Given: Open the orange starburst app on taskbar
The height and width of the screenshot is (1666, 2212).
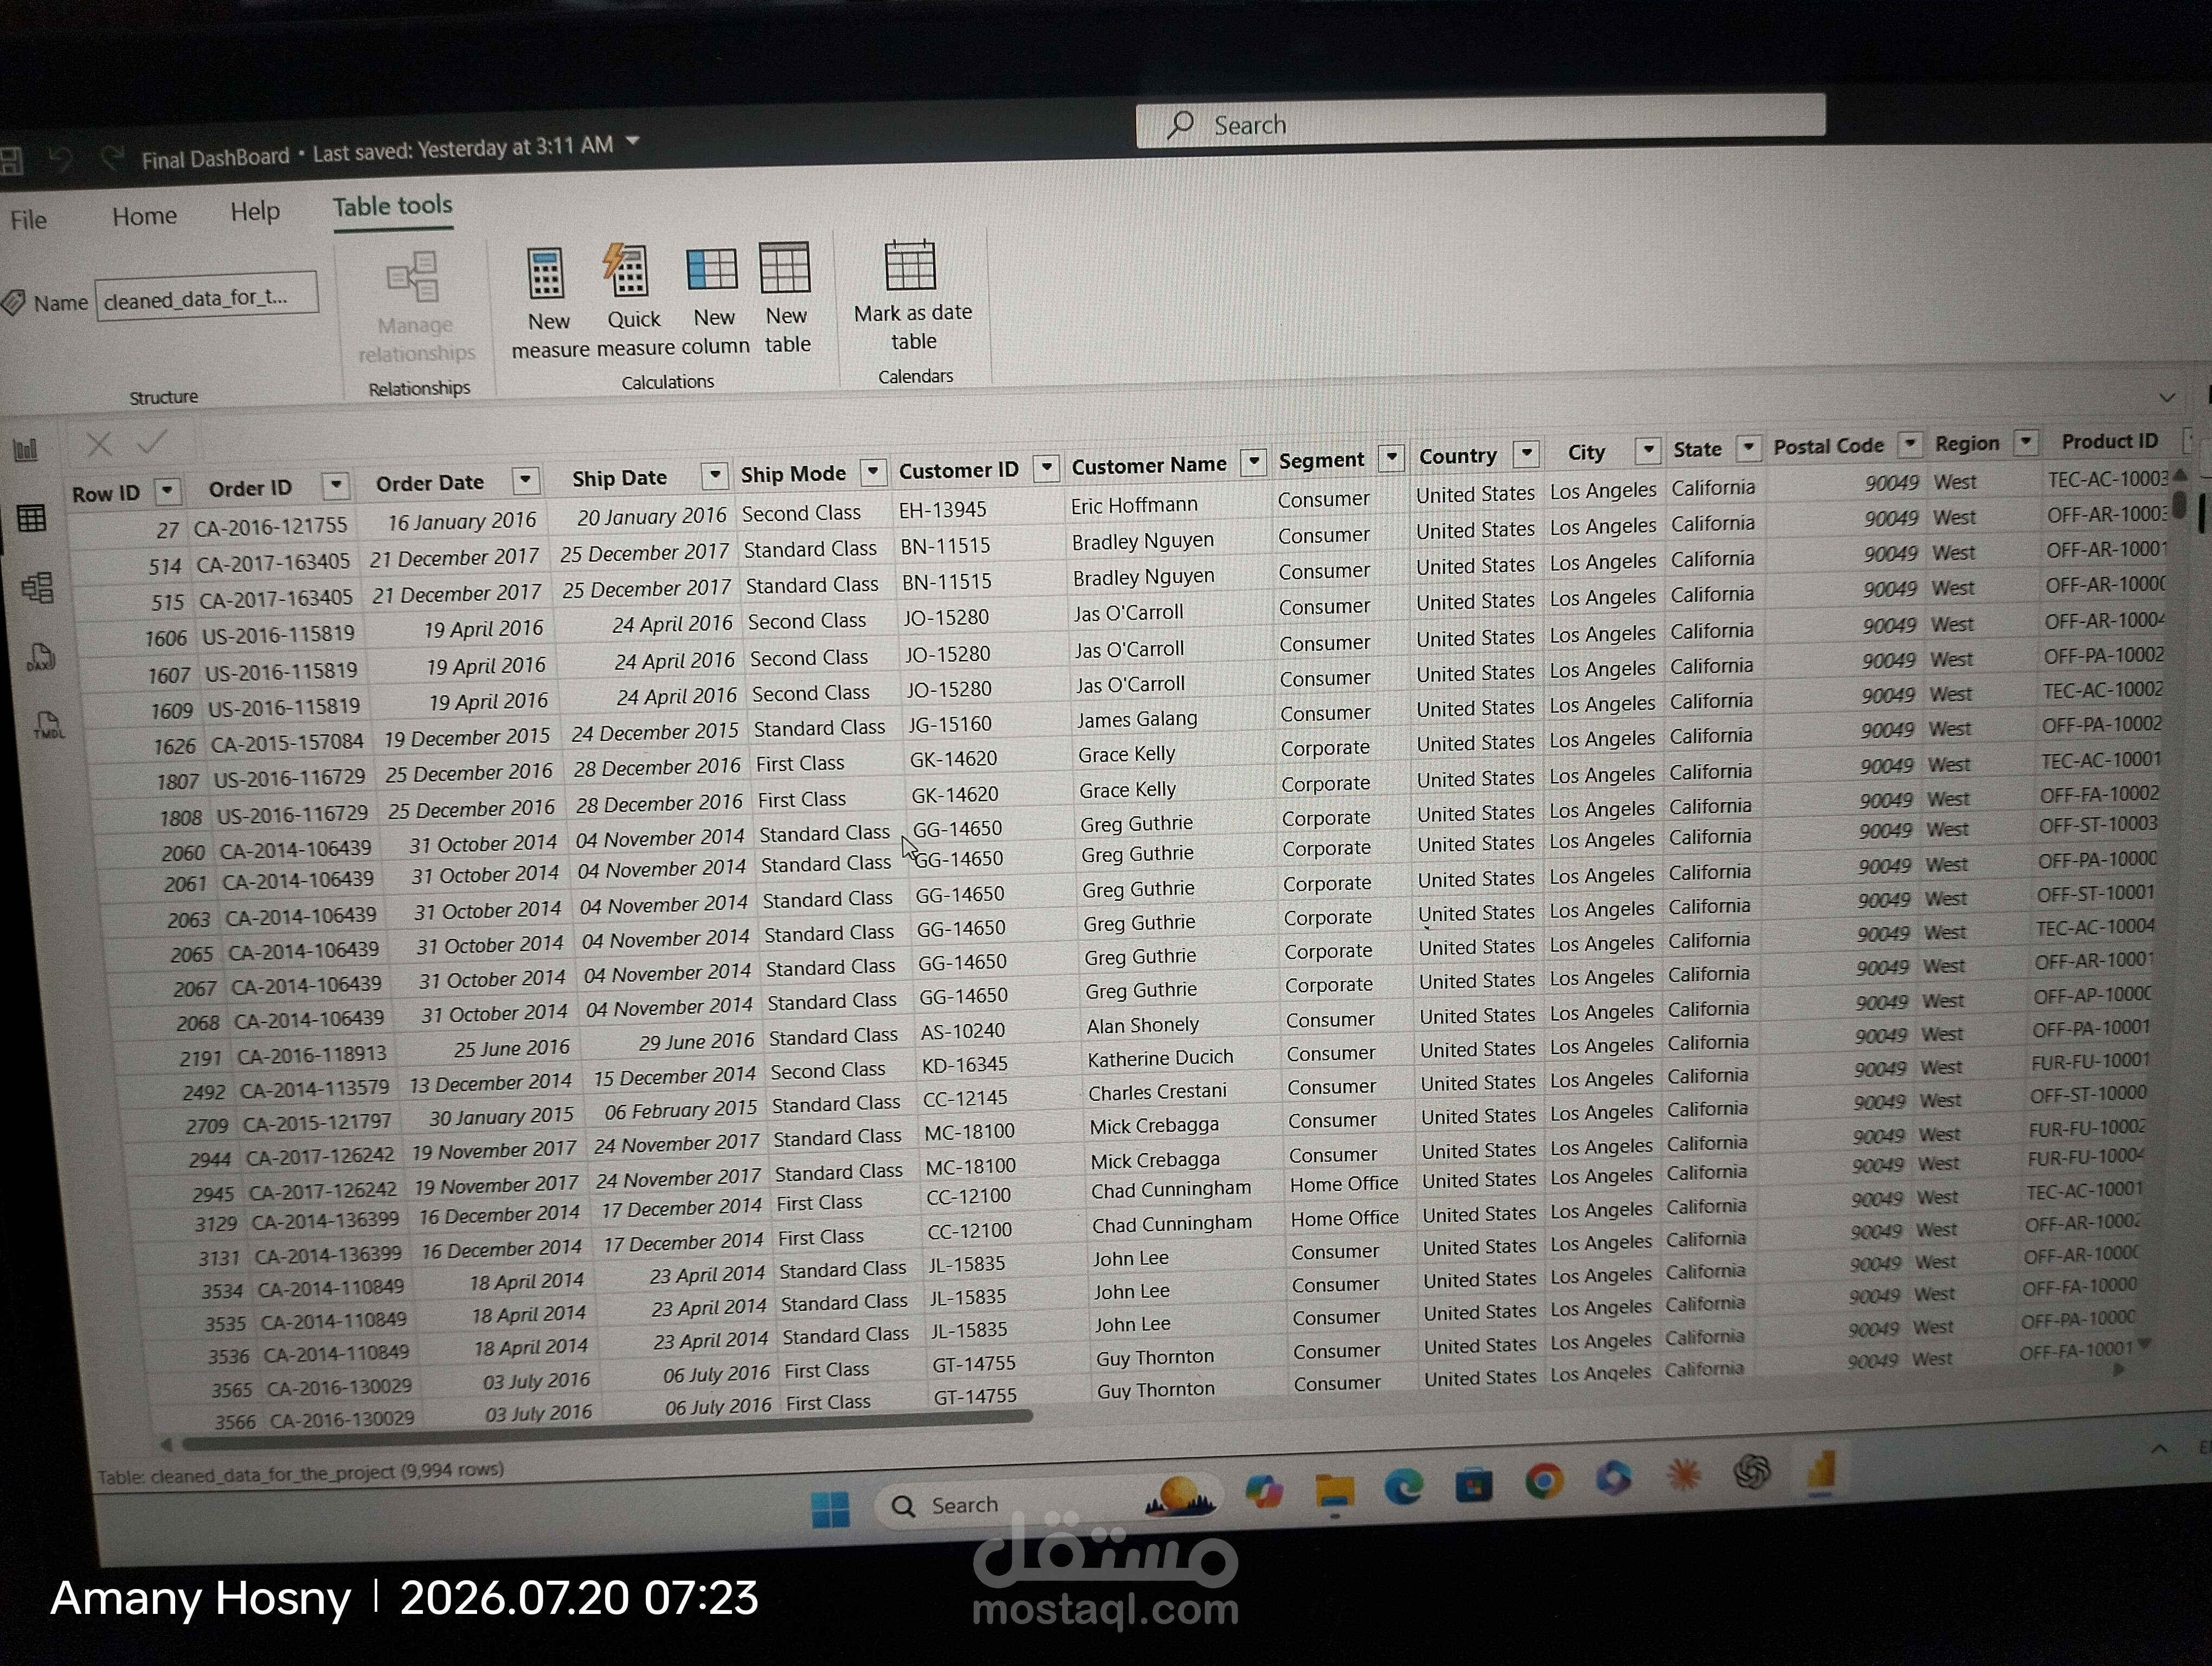Looking at the screenshot, I should tap(1683, 1475).
